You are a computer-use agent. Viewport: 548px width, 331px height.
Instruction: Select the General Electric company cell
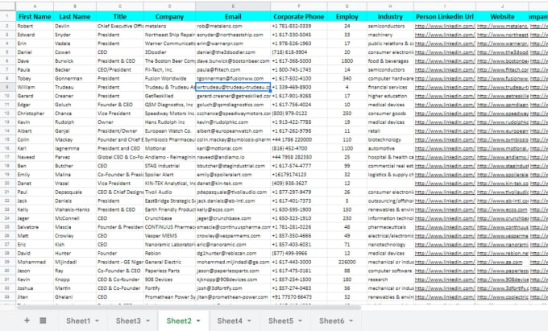click(x=169, y=262)
